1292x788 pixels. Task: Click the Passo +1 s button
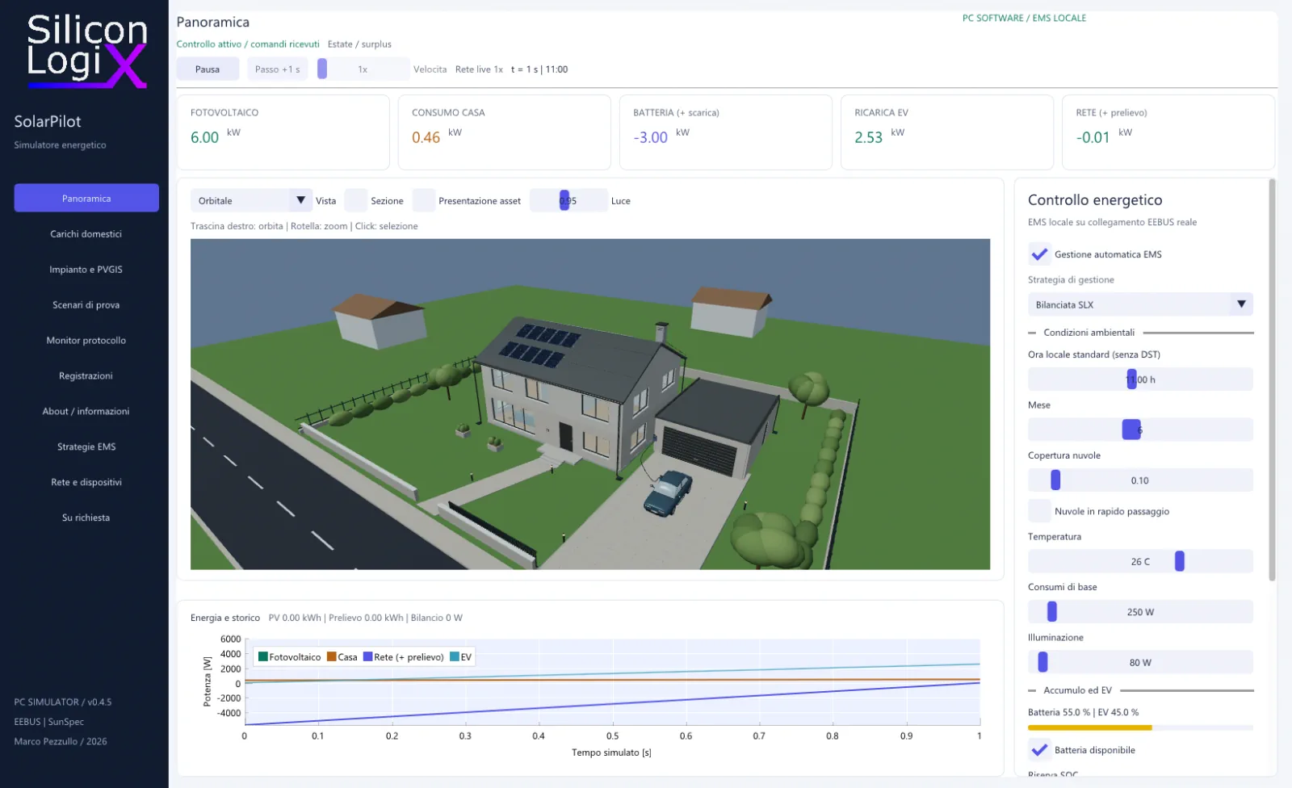pyautogui.click(x=278, y=69)
